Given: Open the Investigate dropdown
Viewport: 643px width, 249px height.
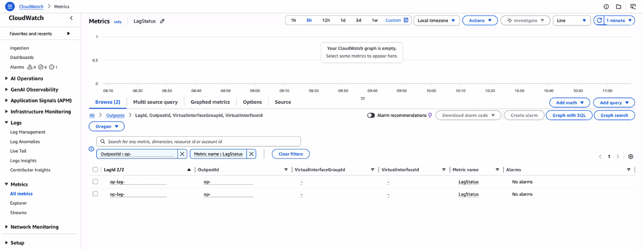Looking at the screenshot, I should coord(525,20).
